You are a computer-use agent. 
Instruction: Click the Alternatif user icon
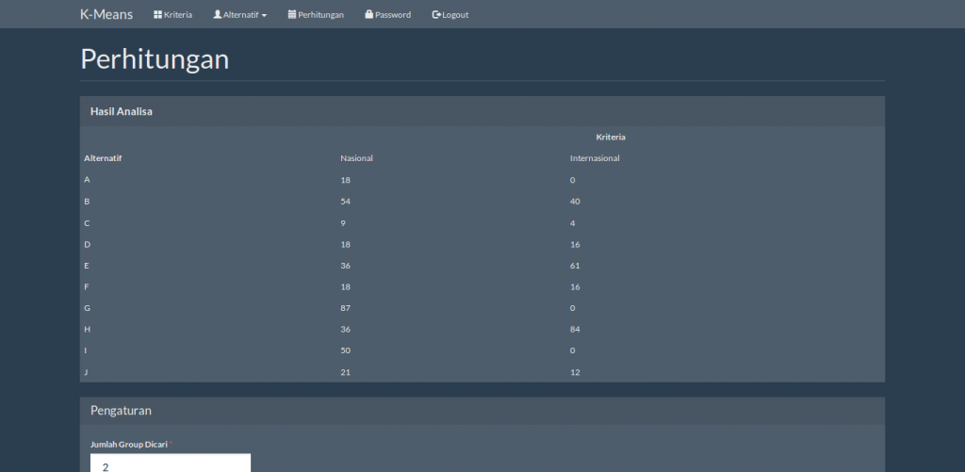tap(218, 14)
